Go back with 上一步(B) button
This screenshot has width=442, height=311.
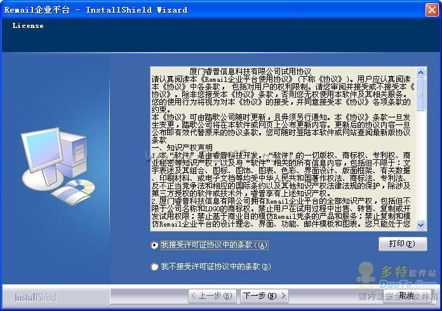(212, 296)
